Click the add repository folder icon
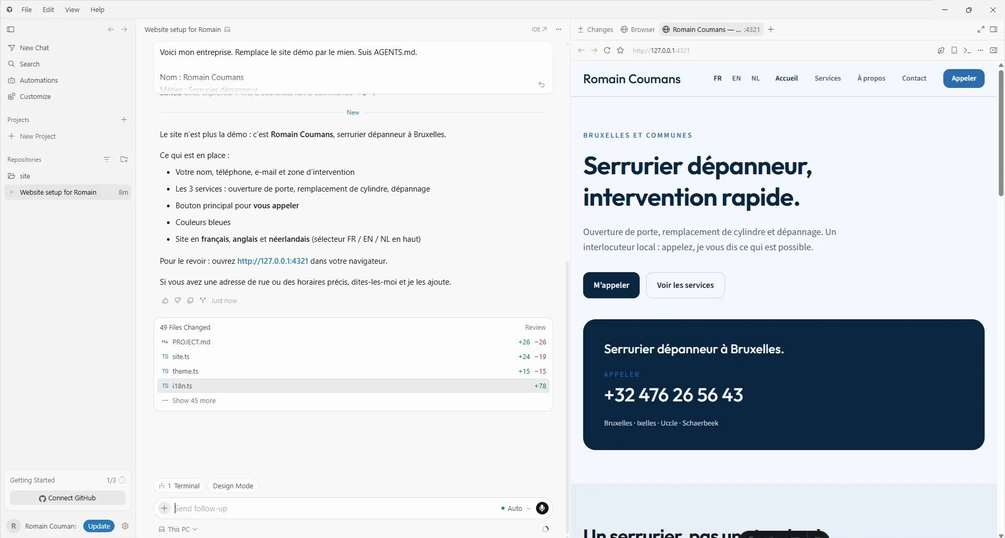 pyautogui.click(x=124, y=159)
